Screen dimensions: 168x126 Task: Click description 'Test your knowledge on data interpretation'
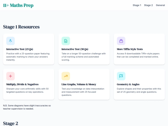click(83, 92)
